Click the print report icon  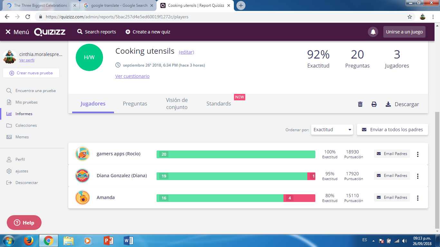point(374,104)
